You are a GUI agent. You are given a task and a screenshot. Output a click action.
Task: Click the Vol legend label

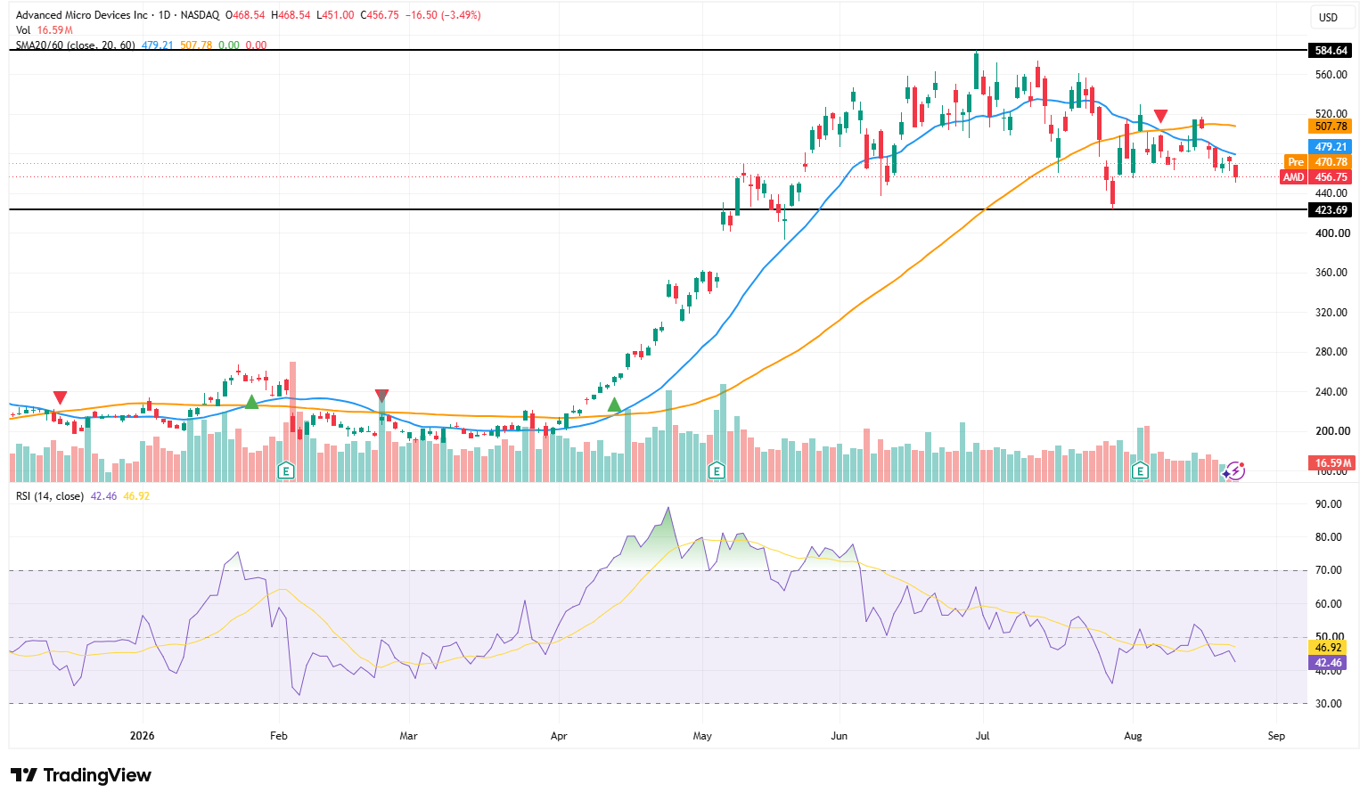coord(23,30)
